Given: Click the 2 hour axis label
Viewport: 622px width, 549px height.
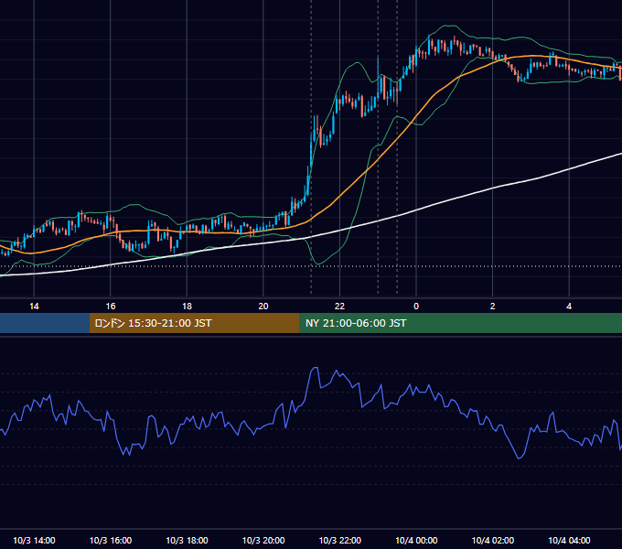Looking at the screenshot, I should [x=493, y=307].
